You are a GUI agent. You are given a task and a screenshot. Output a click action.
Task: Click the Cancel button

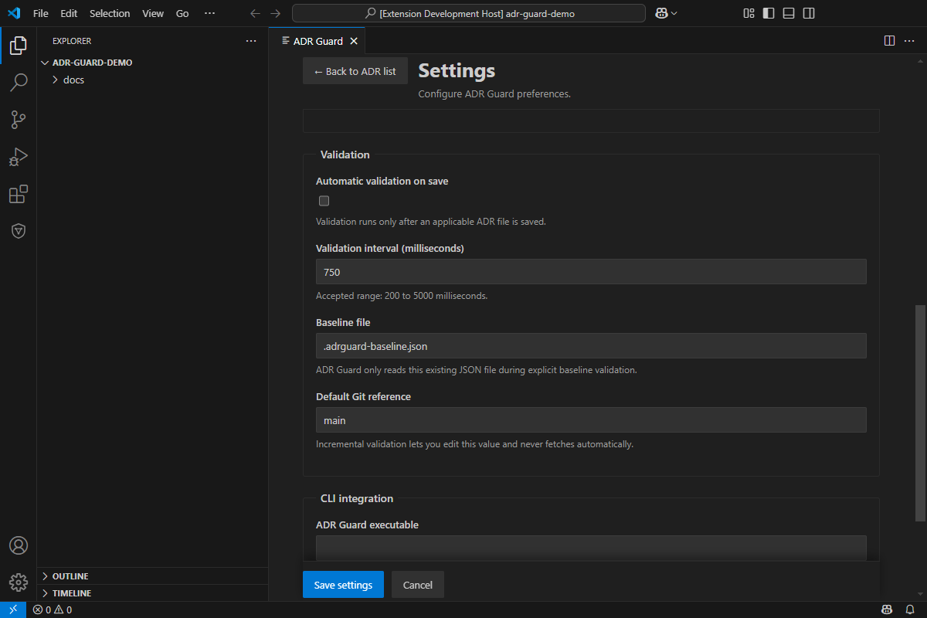[x=418, y=585]
